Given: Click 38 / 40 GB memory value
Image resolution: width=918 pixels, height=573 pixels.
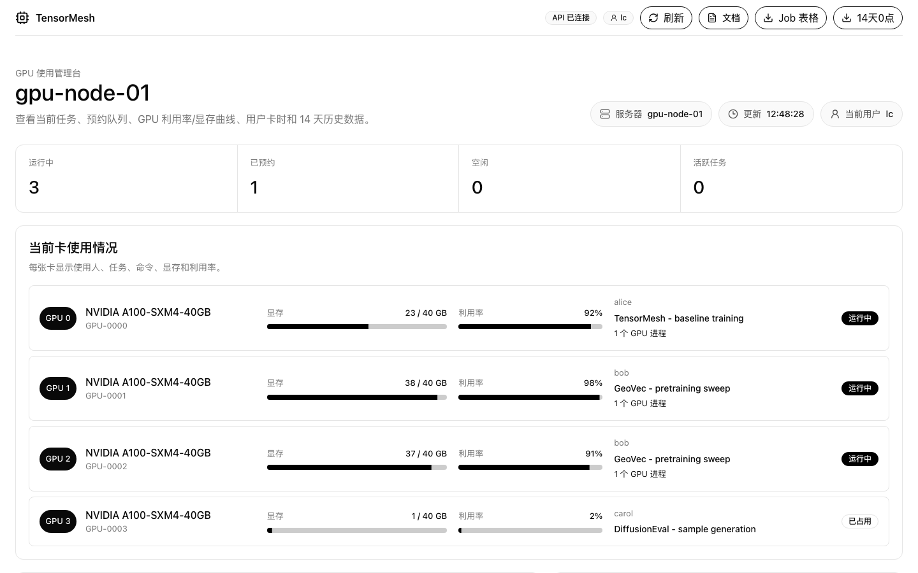Looking at the screenshot, I should (x=426, y=383).
